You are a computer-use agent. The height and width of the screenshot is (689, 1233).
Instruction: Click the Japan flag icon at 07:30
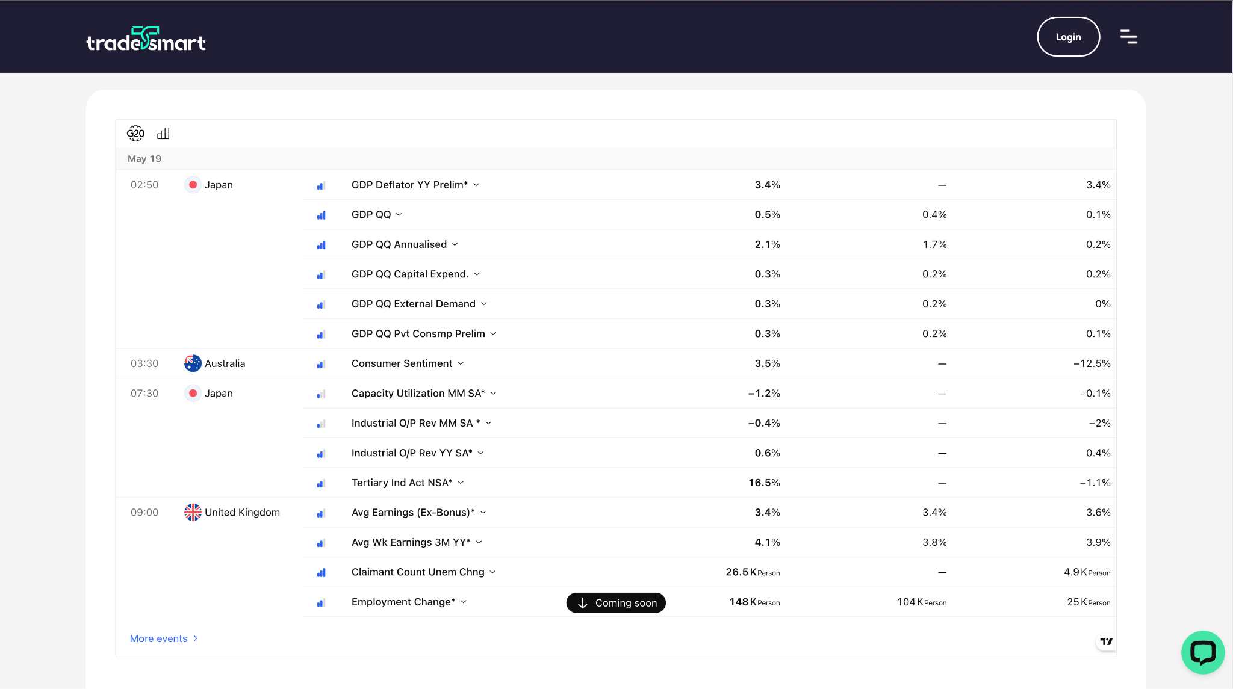[193, 394]
